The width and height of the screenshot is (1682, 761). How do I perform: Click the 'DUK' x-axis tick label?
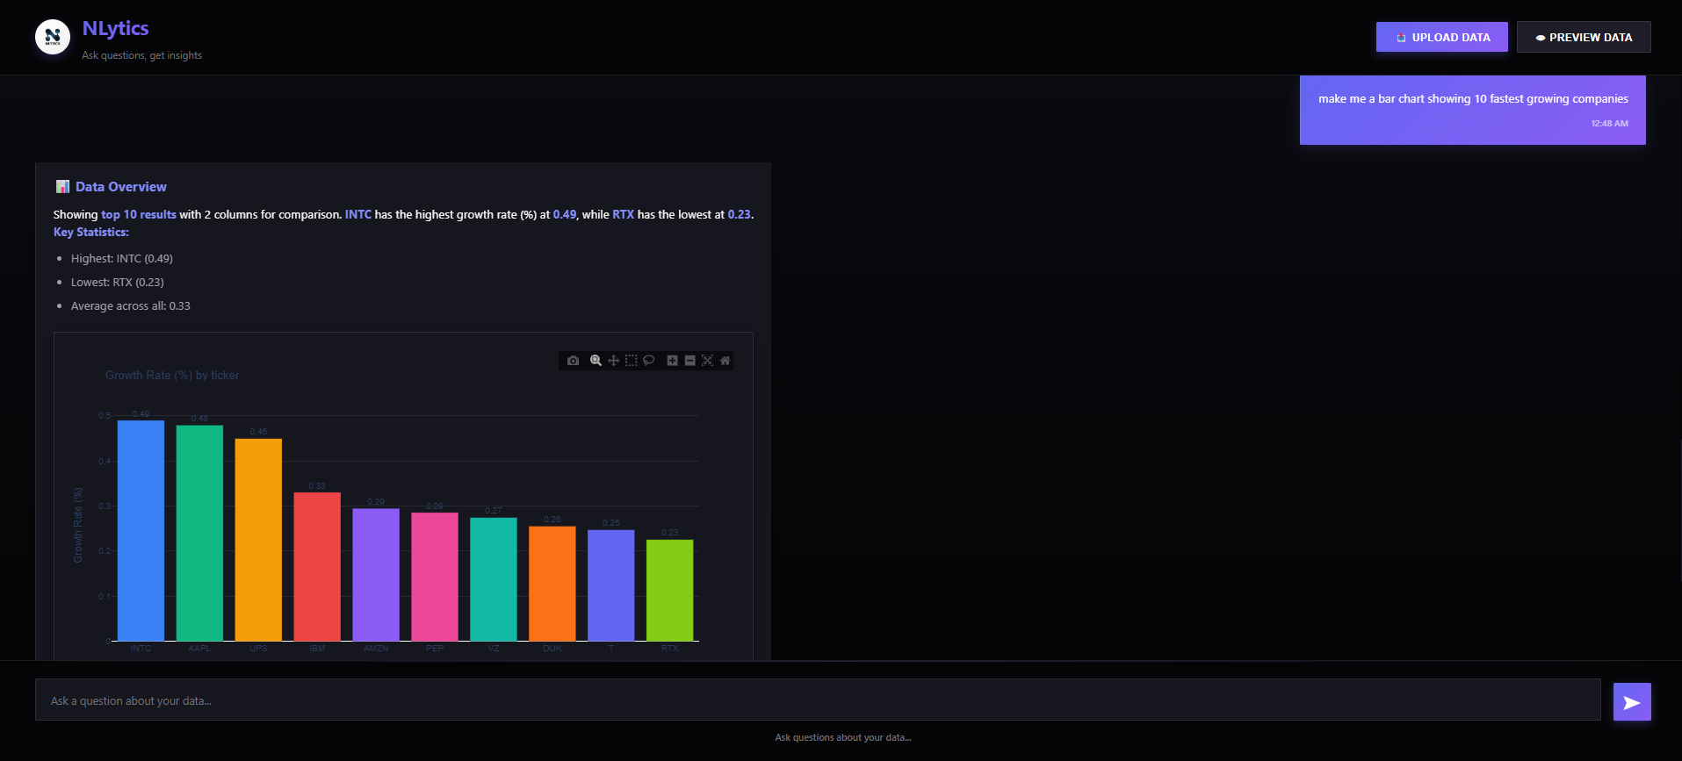click(x=552, y=649)
